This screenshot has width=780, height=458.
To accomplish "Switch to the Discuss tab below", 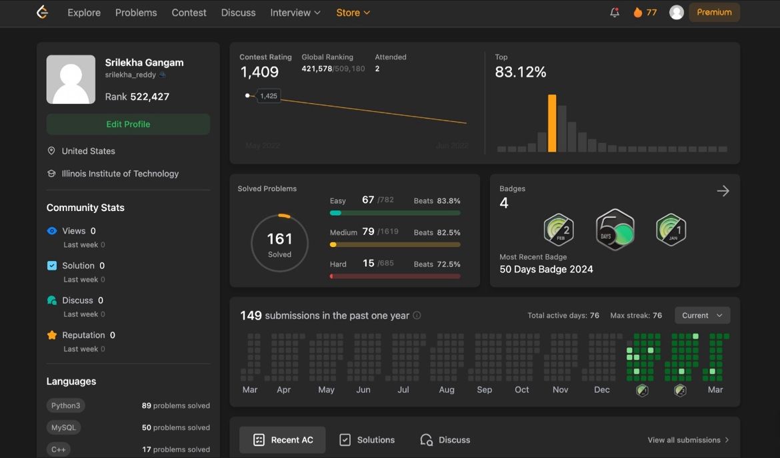I will [x=445, y=440].
